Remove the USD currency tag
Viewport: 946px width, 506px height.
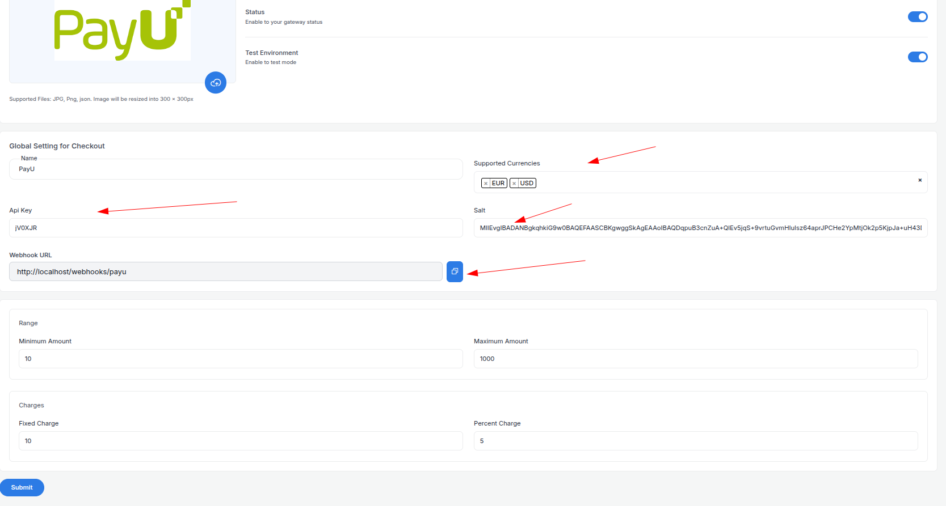pyautogui.click(x=514, y=183)
